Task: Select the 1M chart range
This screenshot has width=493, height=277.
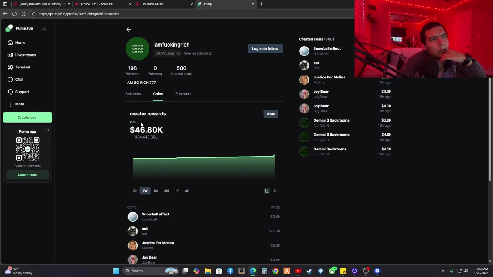Action: [156, 191]
